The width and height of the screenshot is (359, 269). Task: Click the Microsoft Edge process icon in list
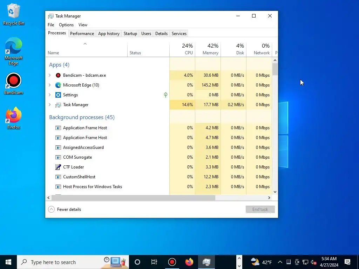[x=58, y=85]
